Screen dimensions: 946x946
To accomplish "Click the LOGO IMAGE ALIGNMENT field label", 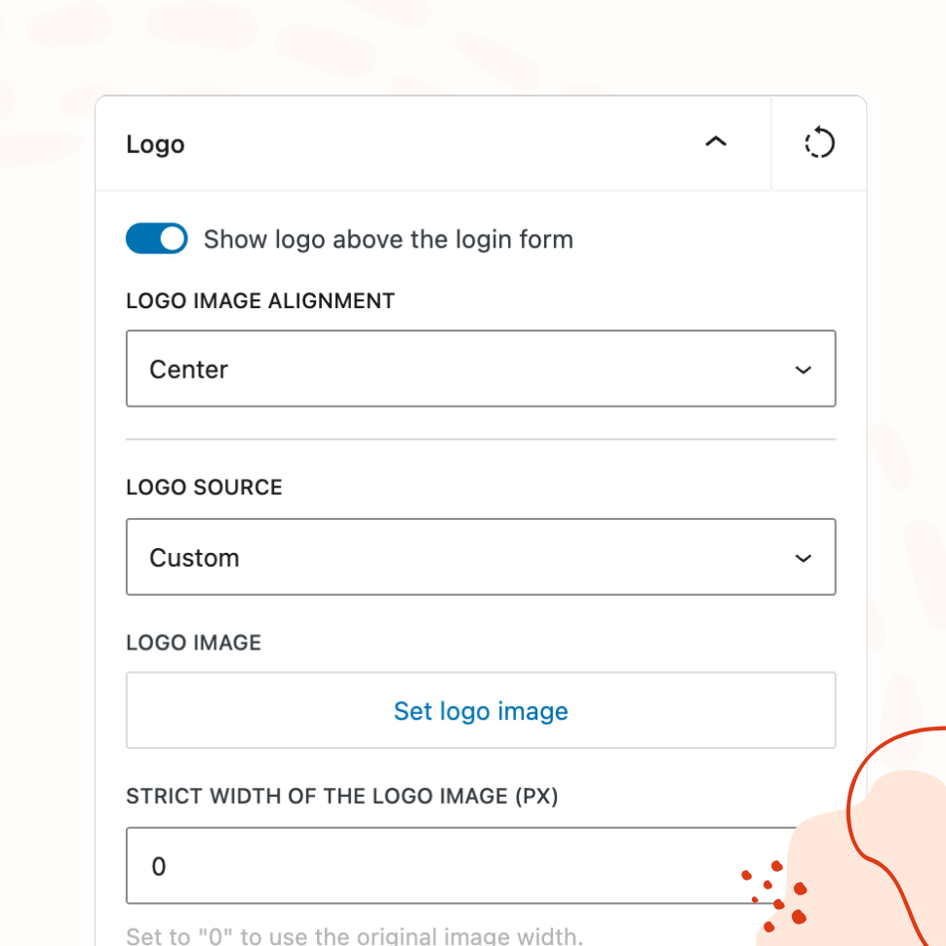I will point(260,300).
